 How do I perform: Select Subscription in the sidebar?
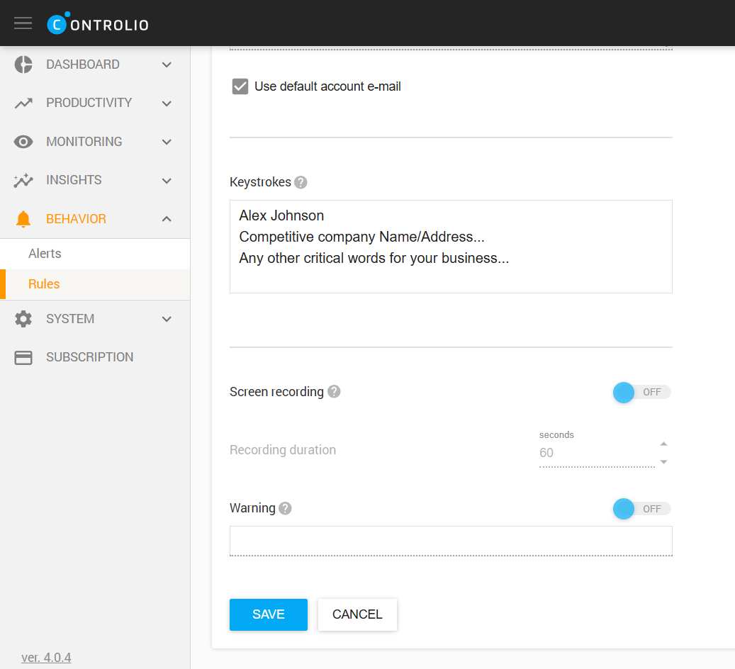coord(89,357)
